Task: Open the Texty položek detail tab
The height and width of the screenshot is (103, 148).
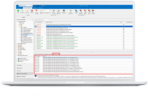Action: (46, 54)
